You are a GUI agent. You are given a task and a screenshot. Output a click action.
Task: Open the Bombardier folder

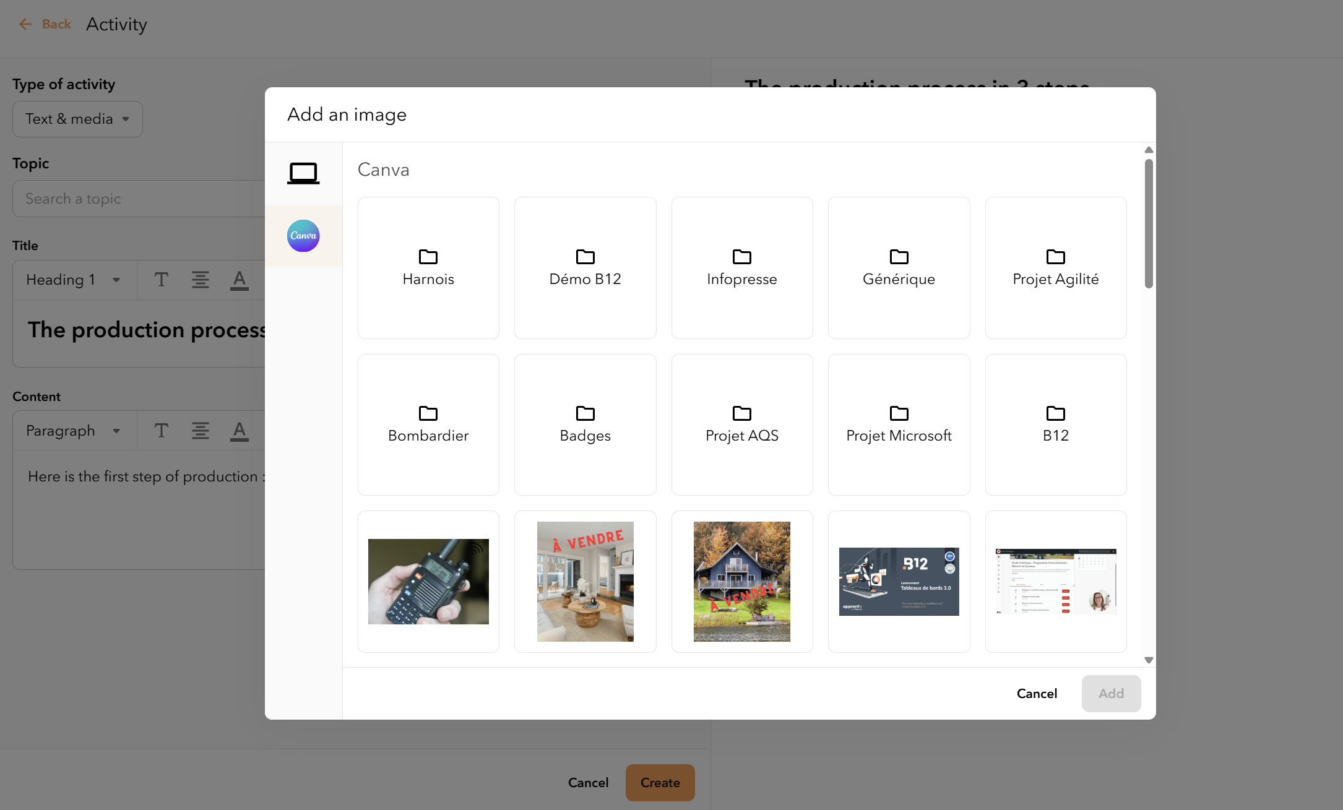tap(428, 424)
